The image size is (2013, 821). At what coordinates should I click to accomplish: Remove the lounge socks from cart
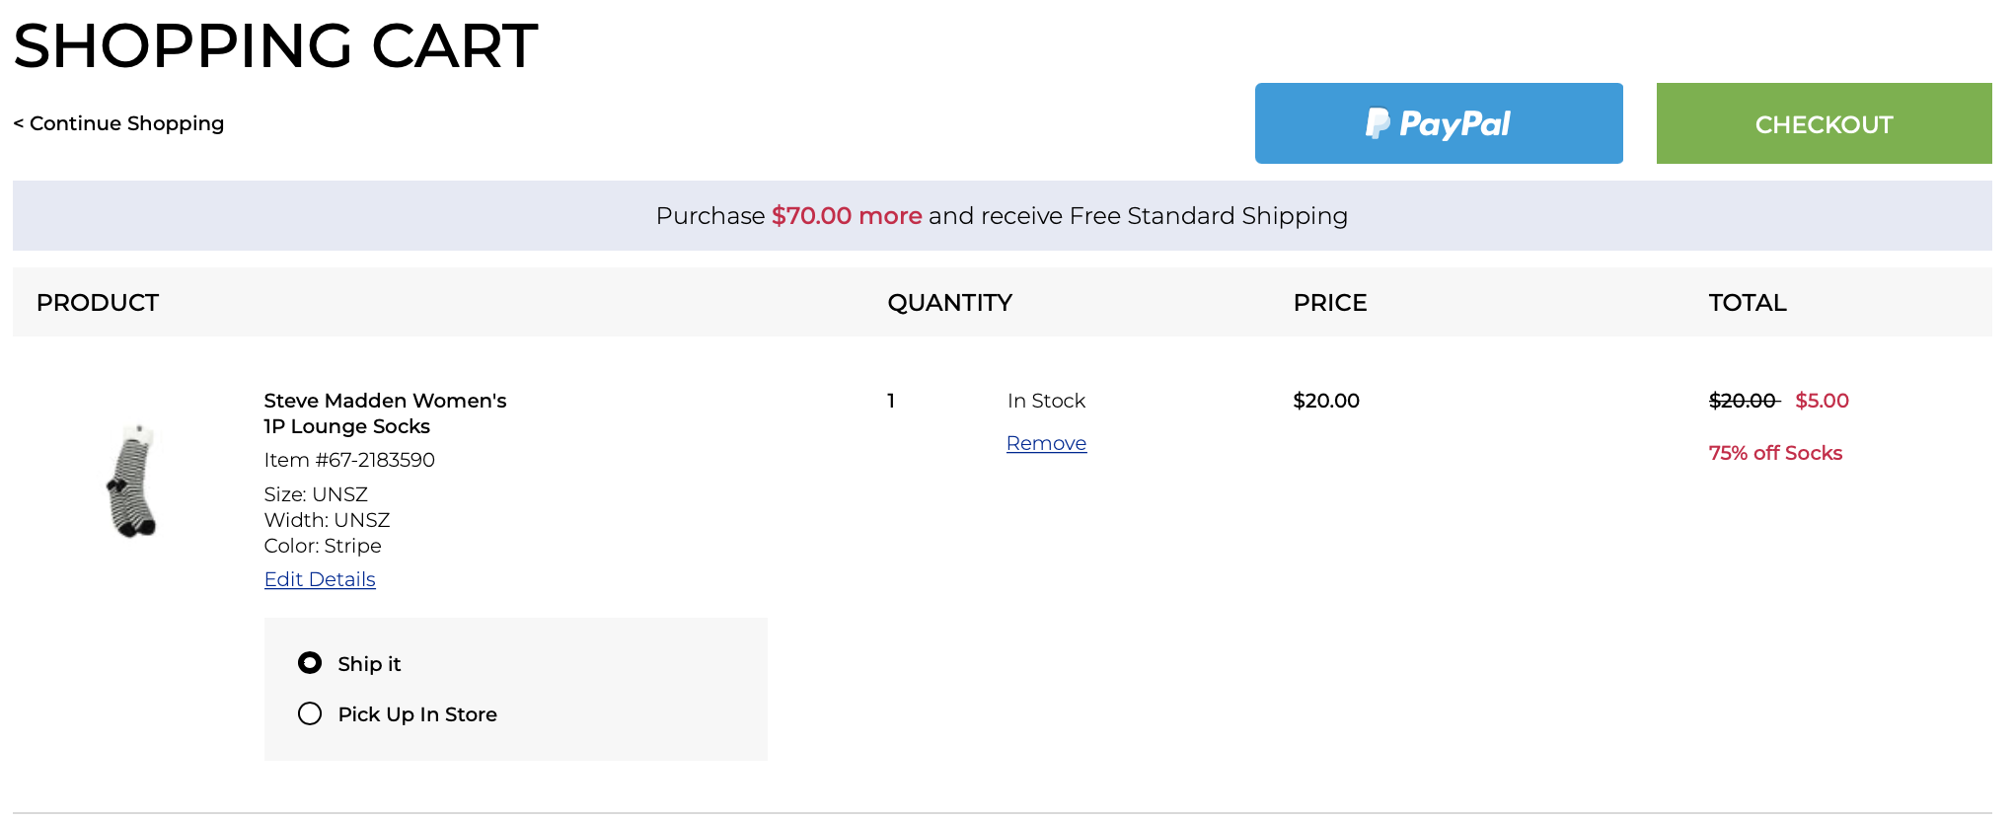1046,443
